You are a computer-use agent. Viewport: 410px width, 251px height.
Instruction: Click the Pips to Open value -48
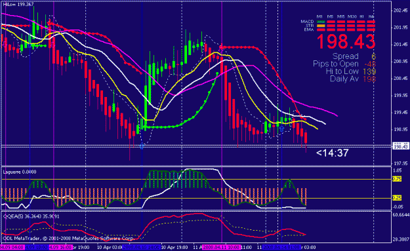[x=370, y=64]
